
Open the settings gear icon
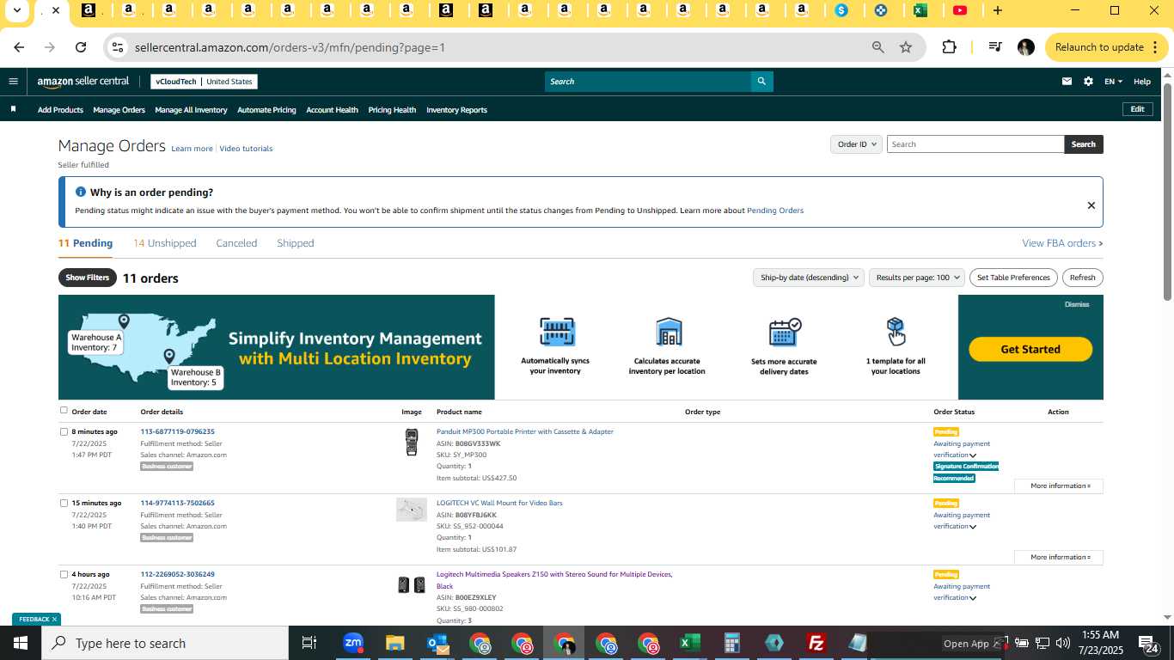tap(1088, 82)
